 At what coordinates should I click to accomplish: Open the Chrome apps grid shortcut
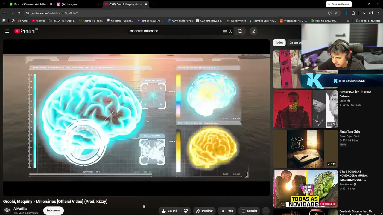(4, 21)
